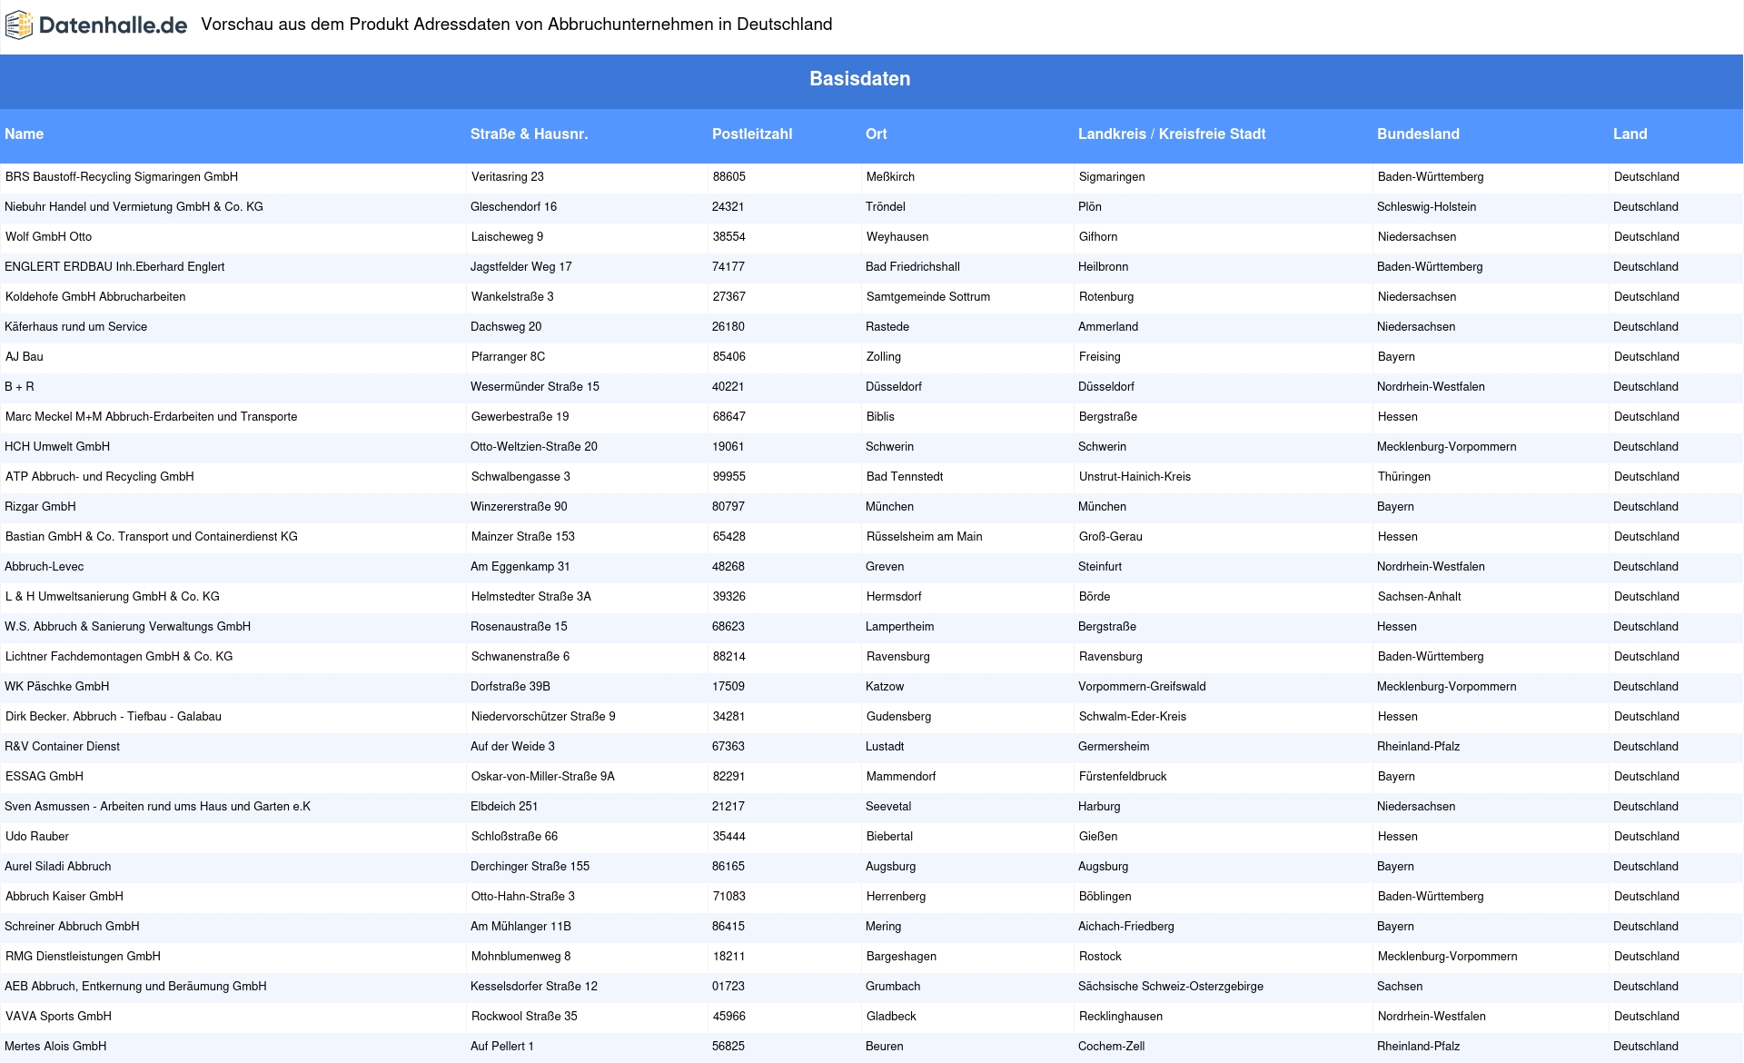Click the state Thüringen

[1404, 477]
